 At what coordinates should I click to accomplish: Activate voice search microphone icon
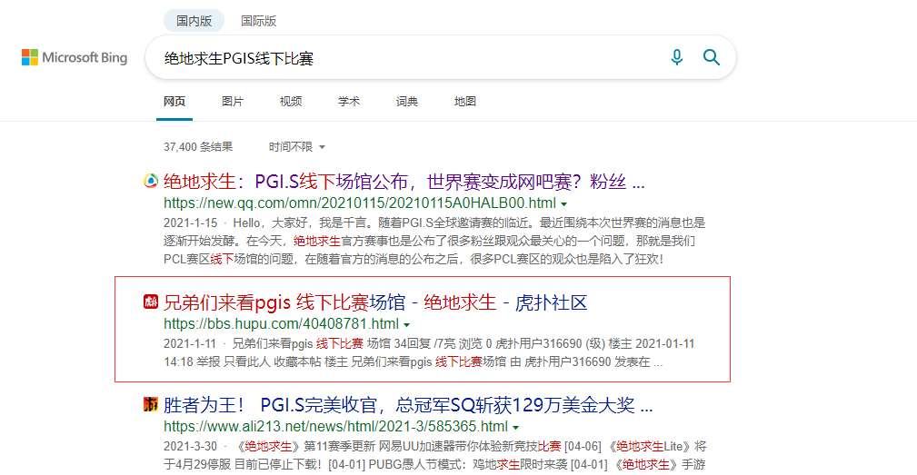677,57
